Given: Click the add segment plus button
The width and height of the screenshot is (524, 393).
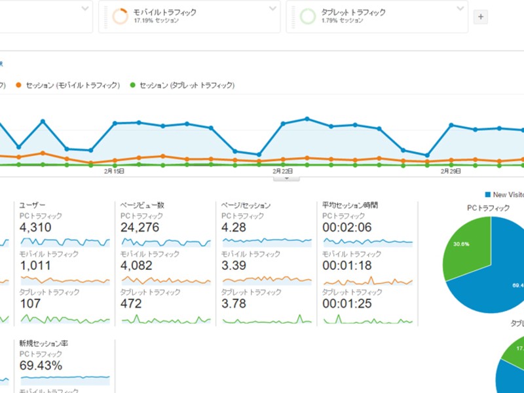Looking at the screenshot, I should 480,17.
